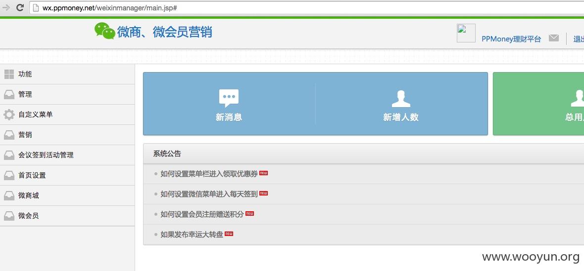This screenshot has height=271, width=584.
Task: Click the 系统公告 panel header
Action: 363,154
